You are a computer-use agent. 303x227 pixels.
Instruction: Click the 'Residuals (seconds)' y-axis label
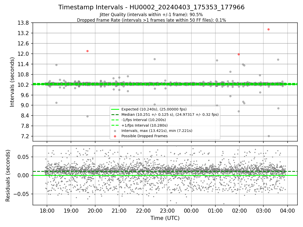point(8,176)
